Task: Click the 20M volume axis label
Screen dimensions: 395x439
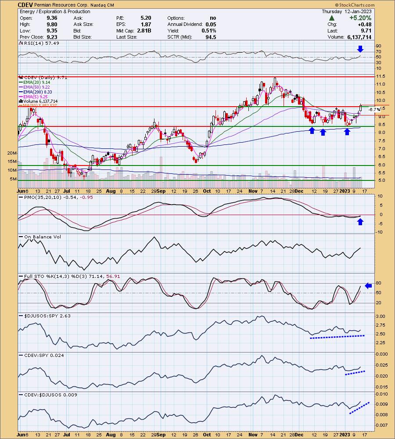Action: tap(12, 153)
